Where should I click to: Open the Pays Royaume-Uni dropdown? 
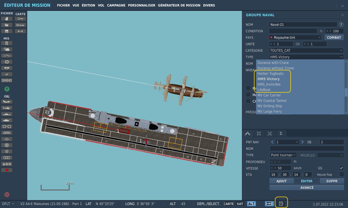click(x=296, y=37)
